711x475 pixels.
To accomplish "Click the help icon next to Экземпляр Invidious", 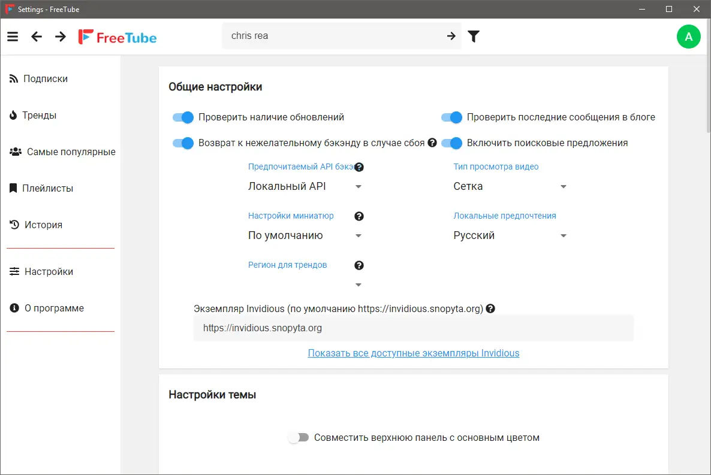I will (x=490, y=308).
